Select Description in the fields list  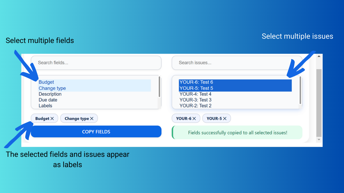click(94, 94)
